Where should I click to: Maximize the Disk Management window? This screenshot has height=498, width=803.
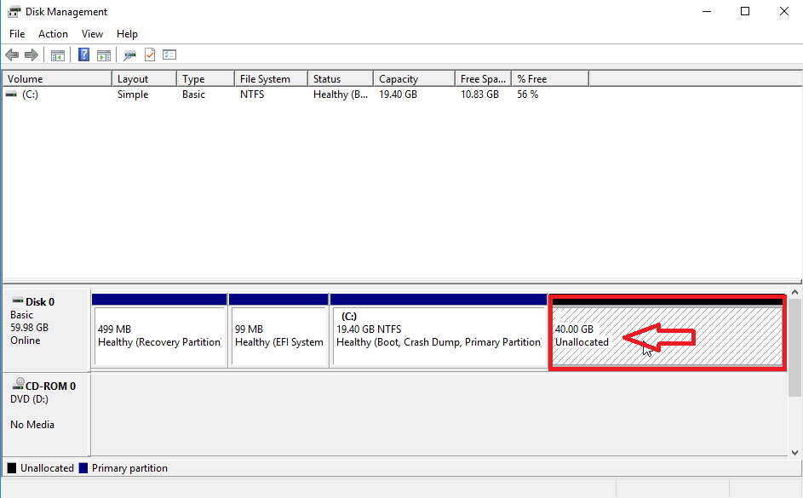[x=745, y=11]
